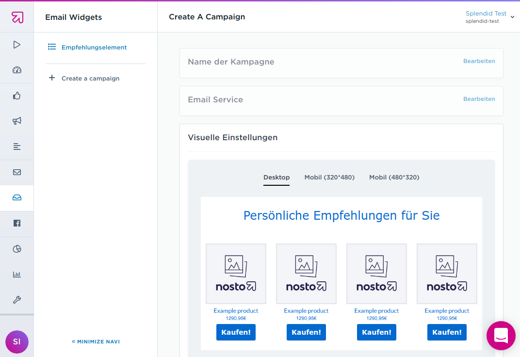Click the envelope email sidebar icon
Viewport: 520px width, 357px height.
17,172
